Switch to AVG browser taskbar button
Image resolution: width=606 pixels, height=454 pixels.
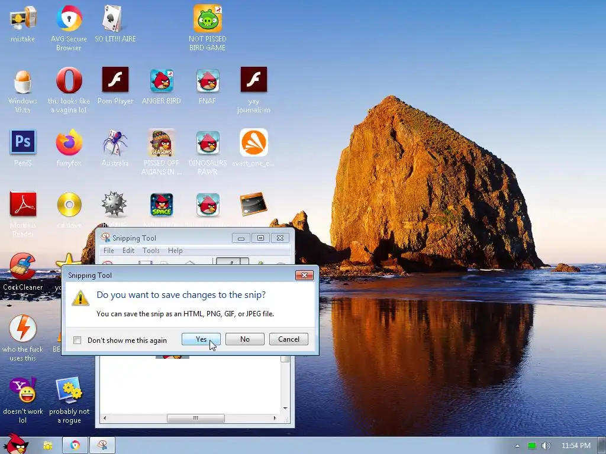75,446
